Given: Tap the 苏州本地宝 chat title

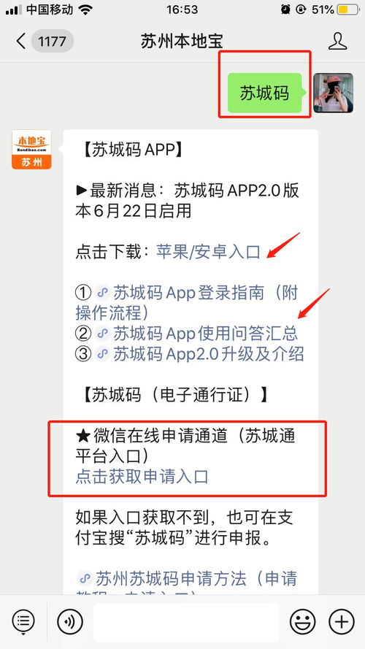Looking at the screenshot, I should (x=182, y=42).
